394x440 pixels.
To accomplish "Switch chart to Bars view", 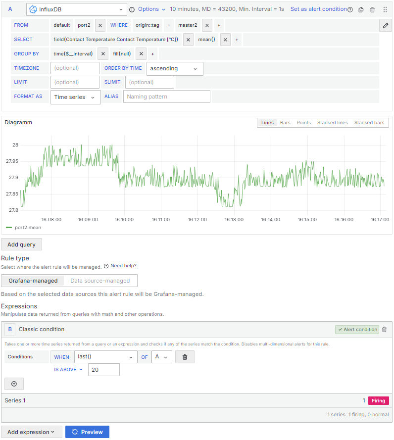I will click(285, 123).
